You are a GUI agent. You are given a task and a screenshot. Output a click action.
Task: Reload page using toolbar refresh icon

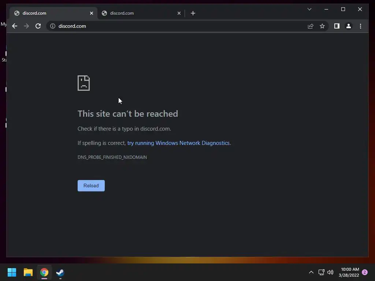pos(38,26)
